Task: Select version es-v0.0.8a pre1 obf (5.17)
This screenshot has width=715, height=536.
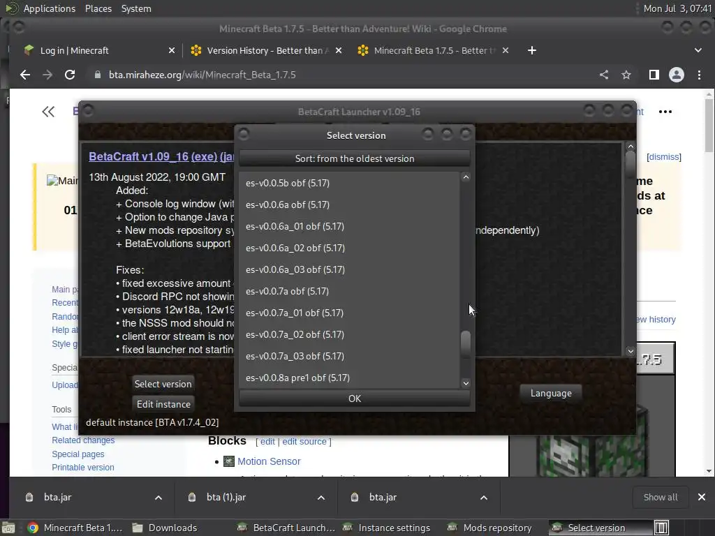Action: (349, 378)
